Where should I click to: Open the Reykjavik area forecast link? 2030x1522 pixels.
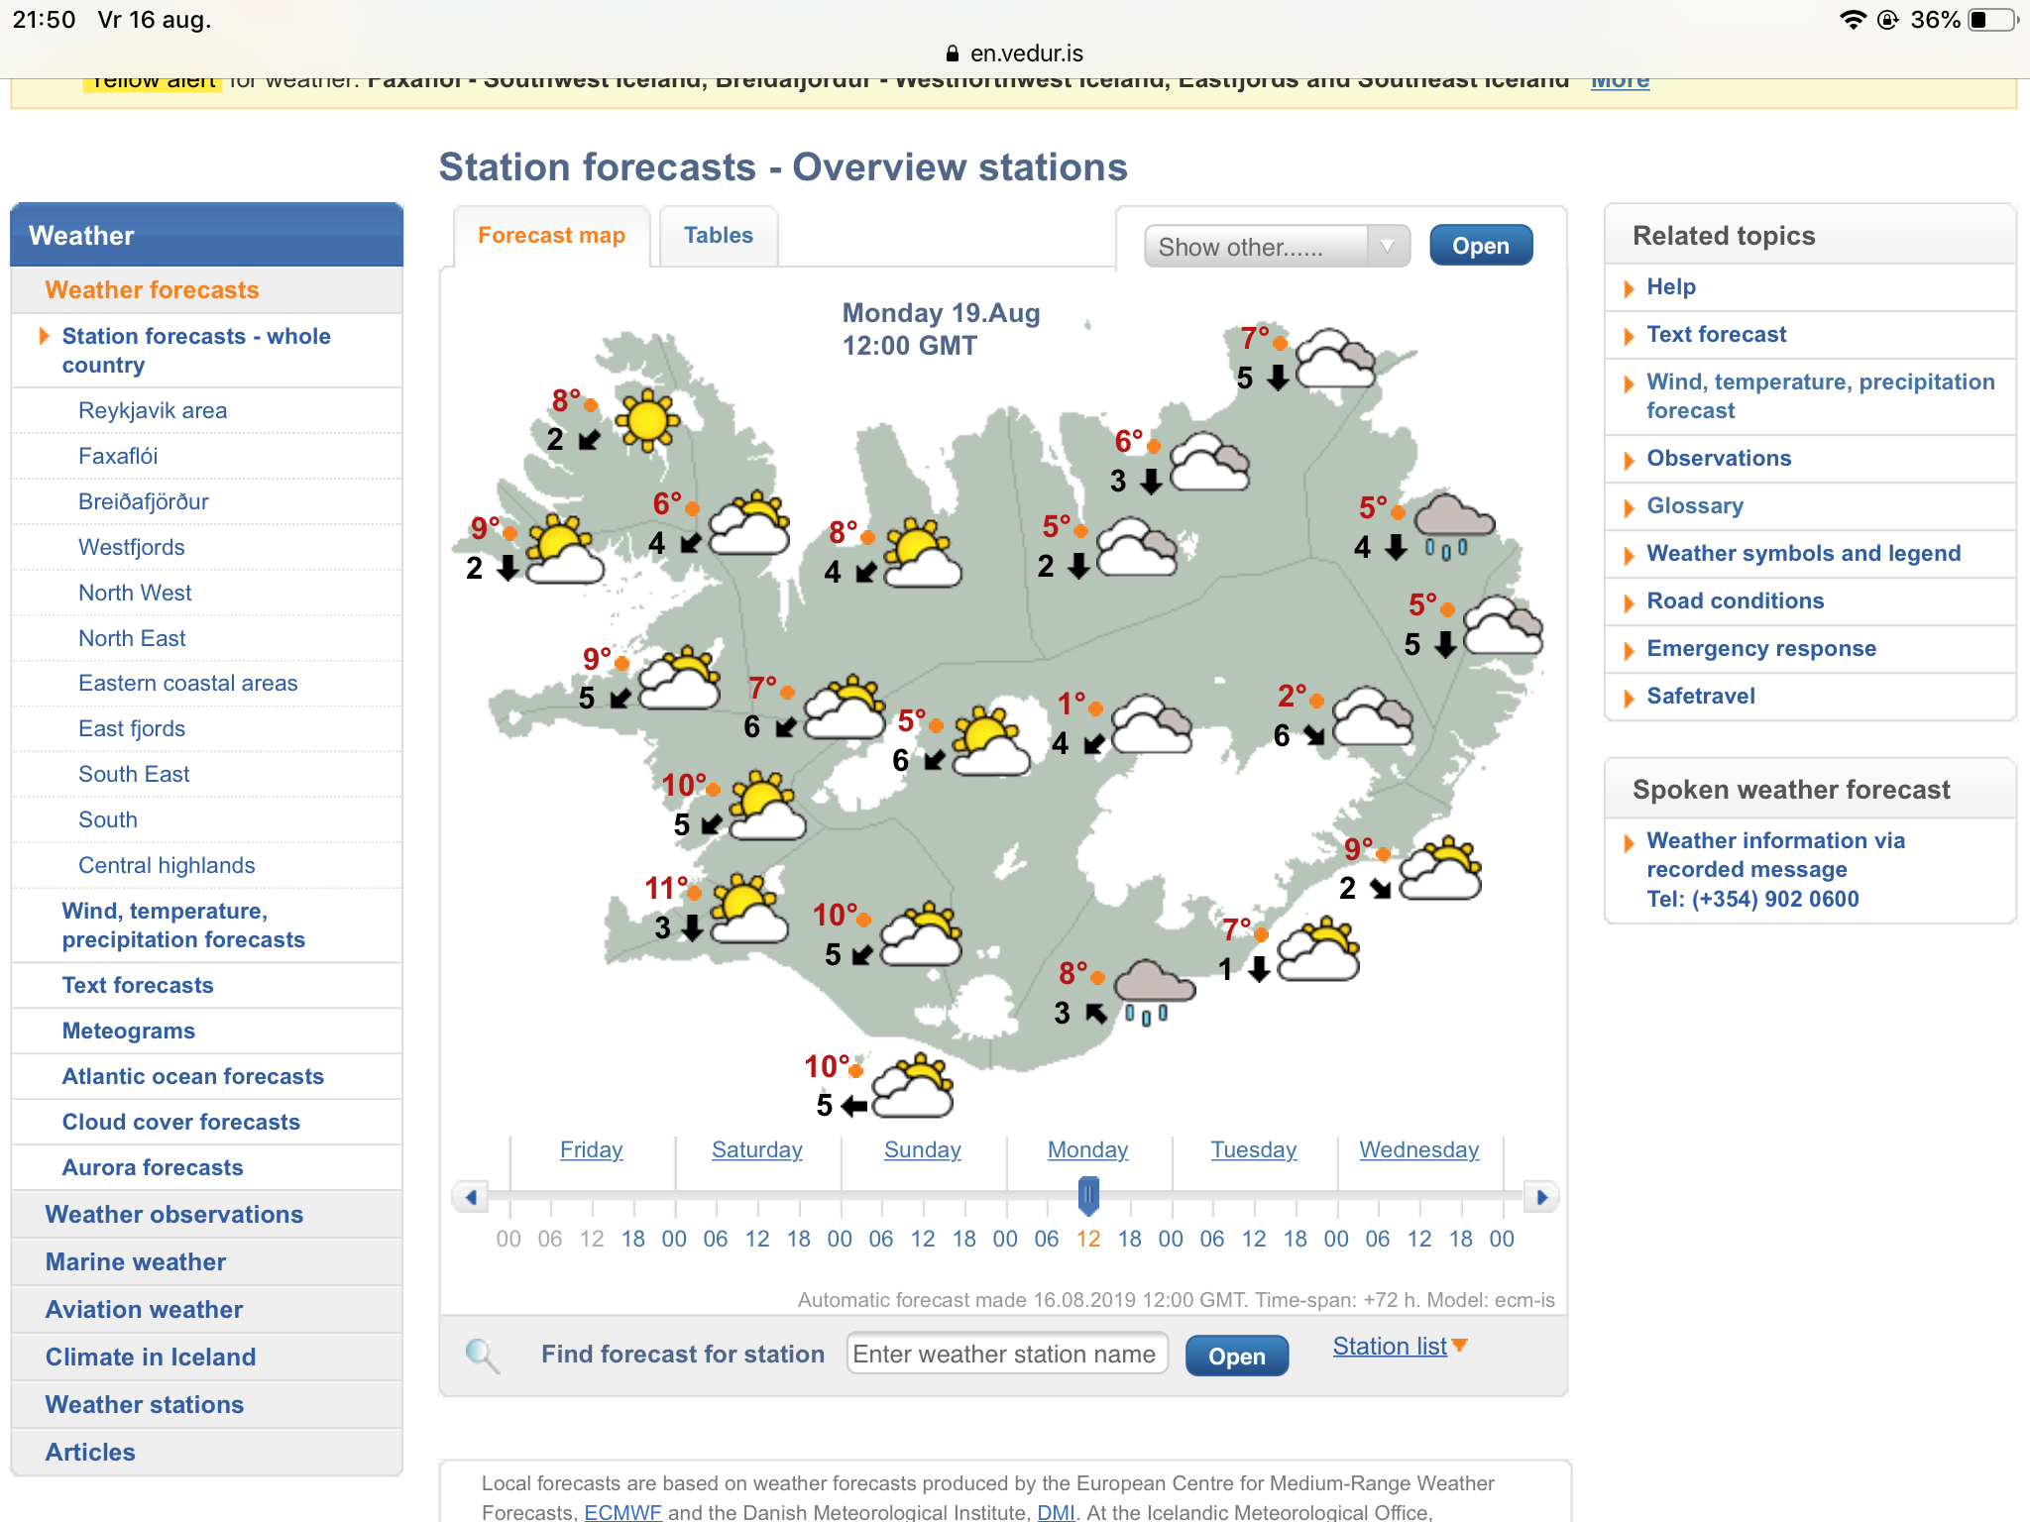point(153,411)
